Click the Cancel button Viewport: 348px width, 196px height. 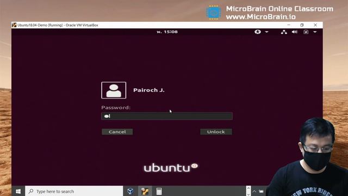[117, 132]
